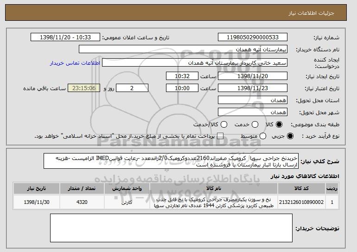357x252 pixels.
Task: Click the buyer notes text area
Action: pyautogui.click(x=171, y=228)
